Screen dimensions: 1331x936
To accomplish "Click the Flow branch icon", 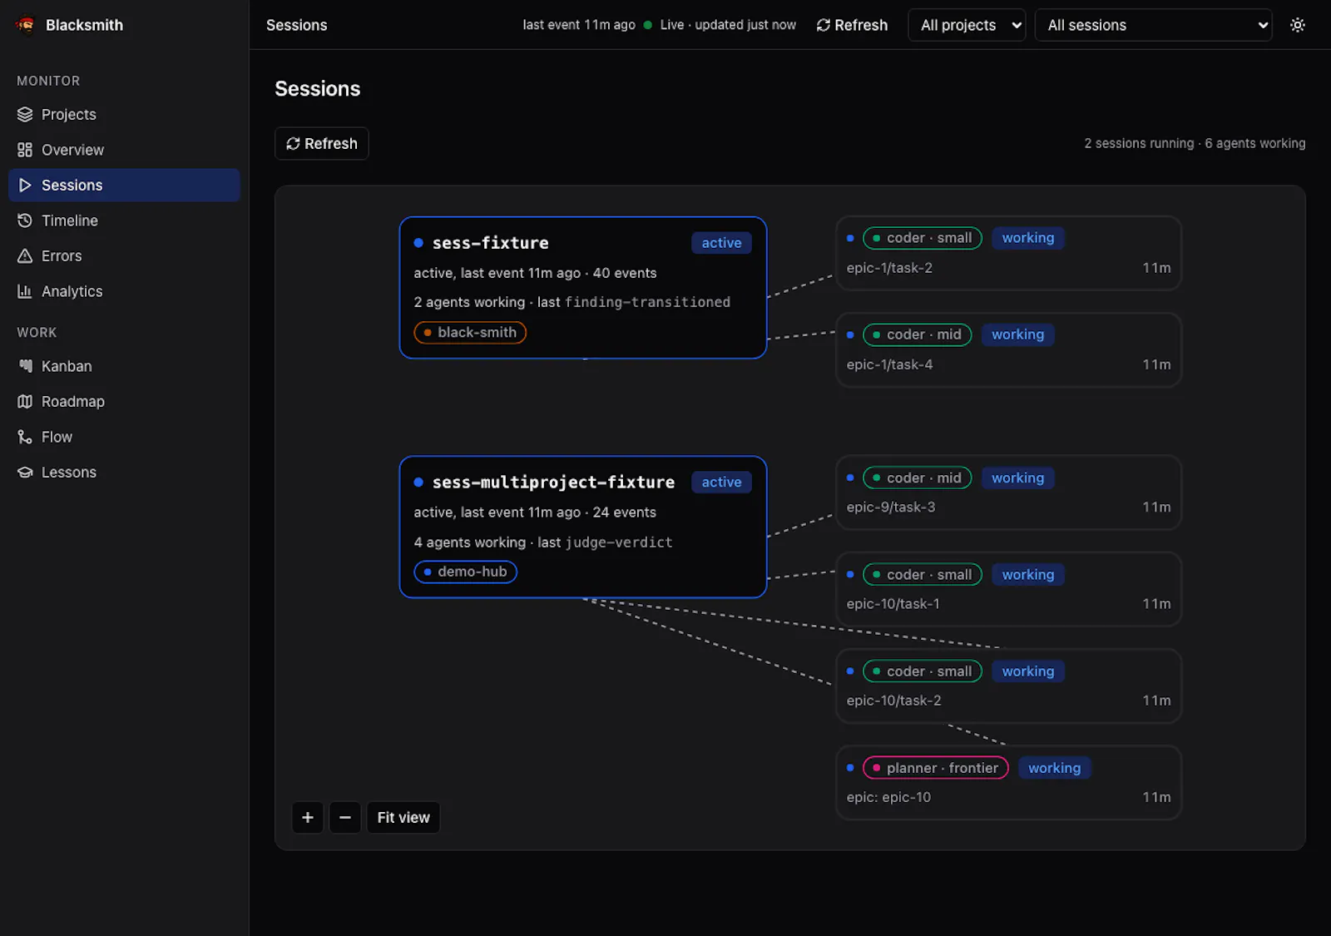I will click(25, 437).
